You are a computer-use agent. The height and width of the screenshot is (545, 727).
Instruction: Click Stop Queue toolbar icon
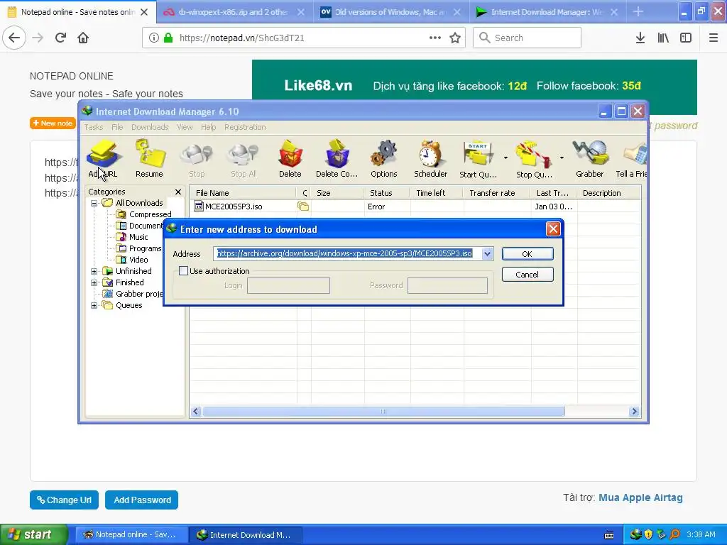click(x=534, y=159)
